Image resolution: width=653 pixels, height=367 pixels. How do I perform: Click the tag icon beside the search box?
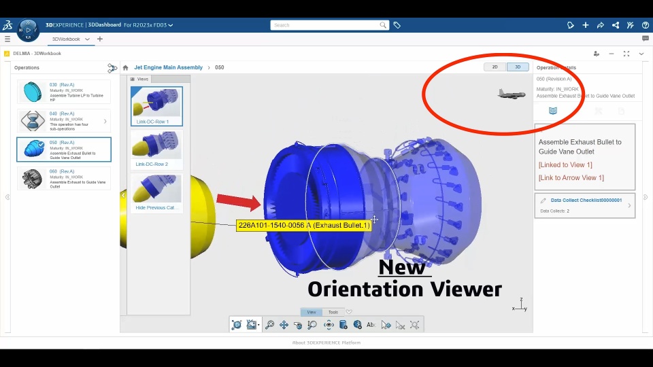click(x=397, y=25)
